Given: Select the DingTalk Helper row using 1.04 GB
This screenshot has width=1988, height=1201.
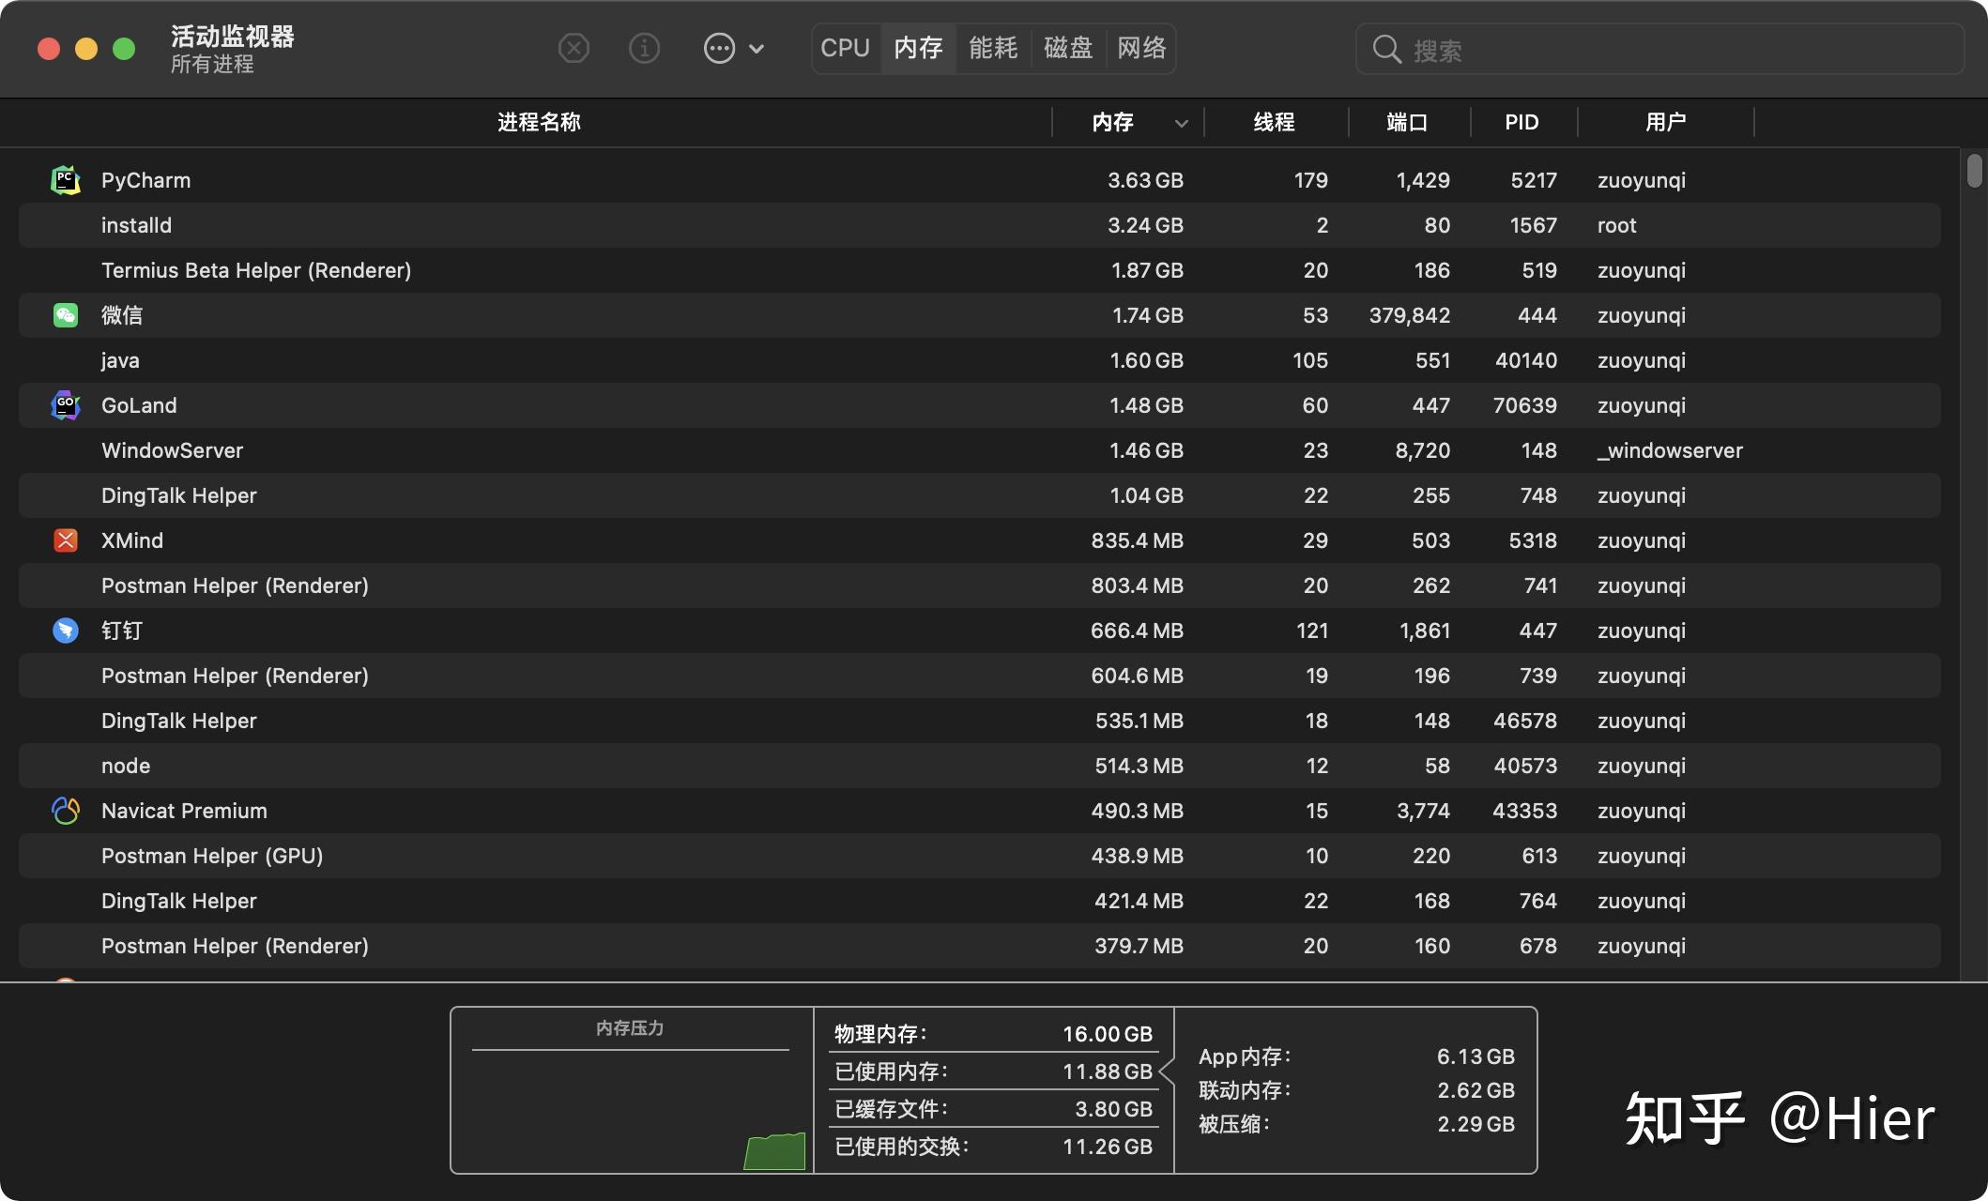Looking at the screenshot, I should 979,495.
